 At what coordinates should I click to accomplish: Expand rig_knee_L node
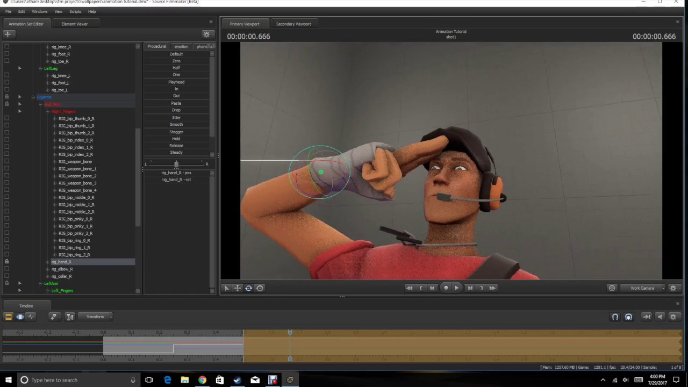(x=47, y=76)
